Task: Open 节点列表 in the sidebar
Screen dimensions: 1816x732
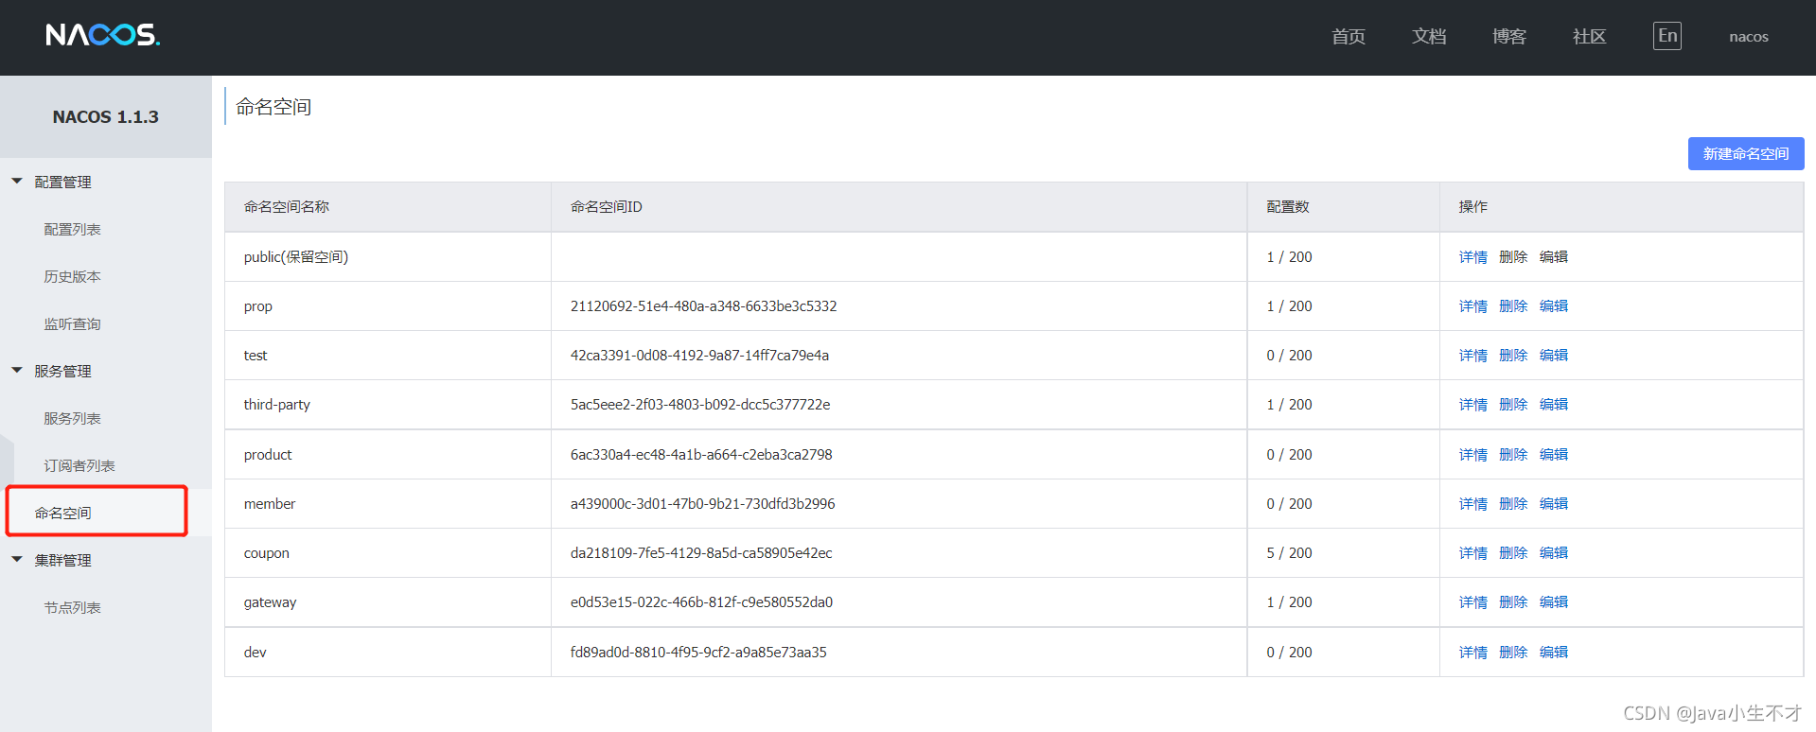Action: tap(72, 607)
